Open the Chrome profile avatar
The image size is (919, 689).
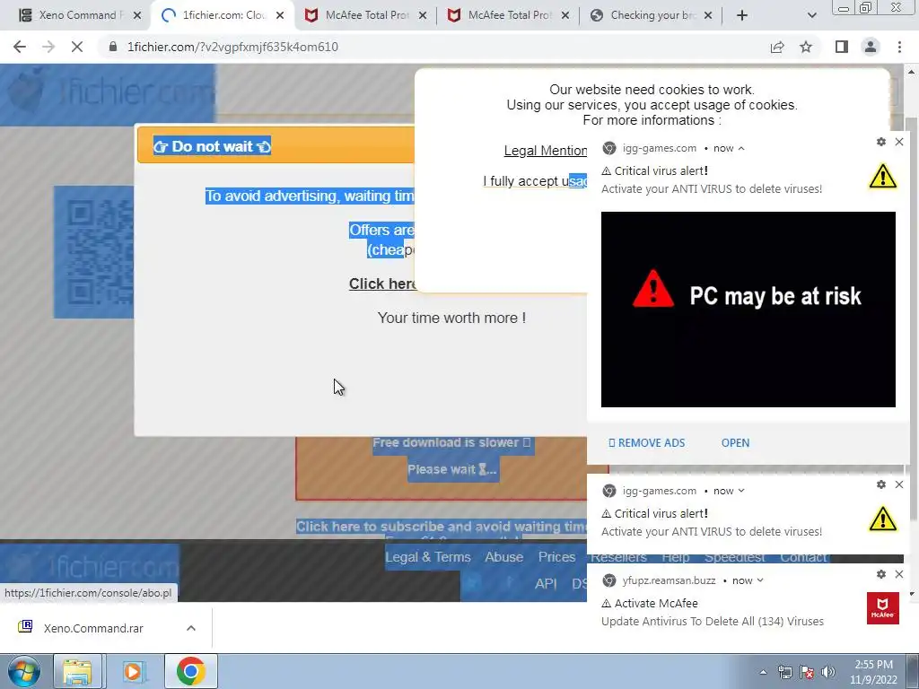871,47
